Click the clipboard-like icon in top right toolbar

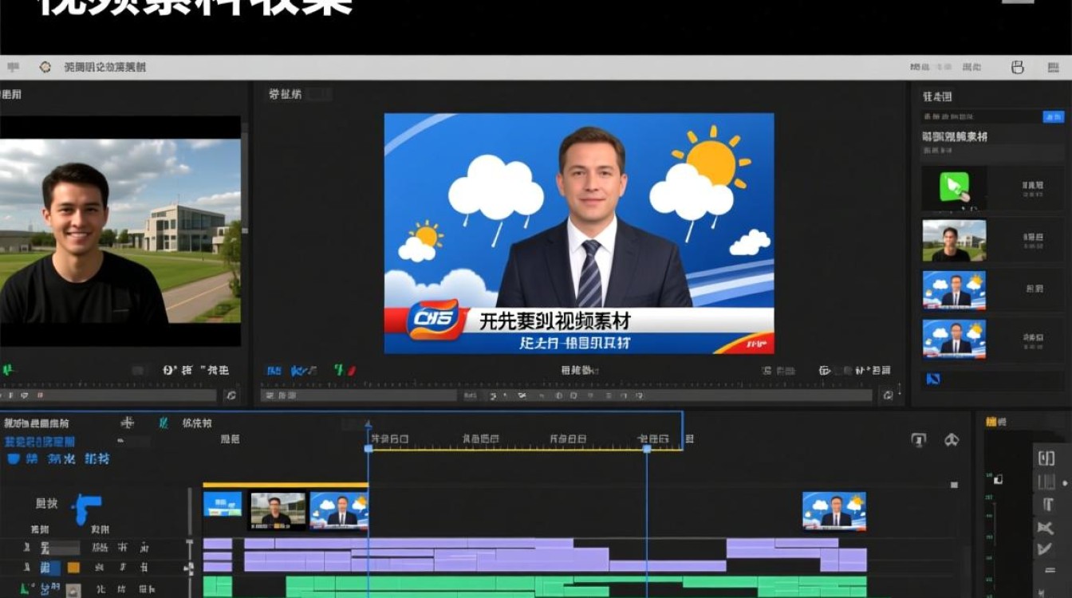[x=1018, y=68]
